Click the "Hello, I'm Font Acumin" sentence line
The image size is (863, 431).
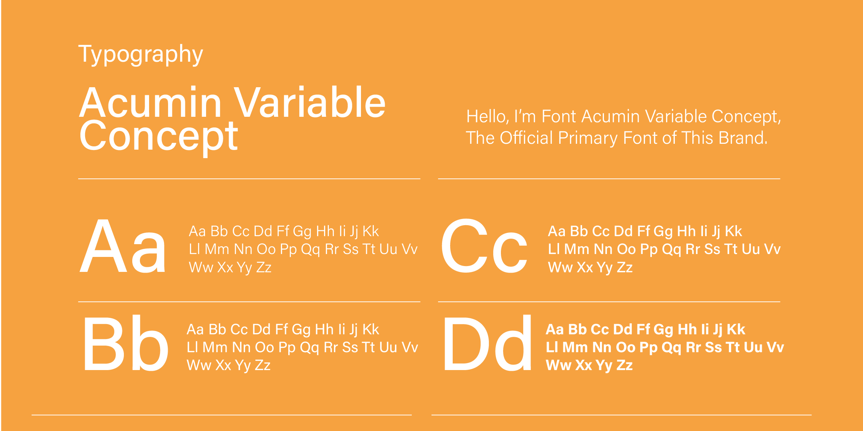click(x=623, y=117)
